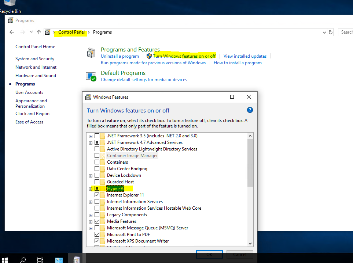353x263 pixels.
Task: Expand Media Features tree node
Action: pos(91,222)
